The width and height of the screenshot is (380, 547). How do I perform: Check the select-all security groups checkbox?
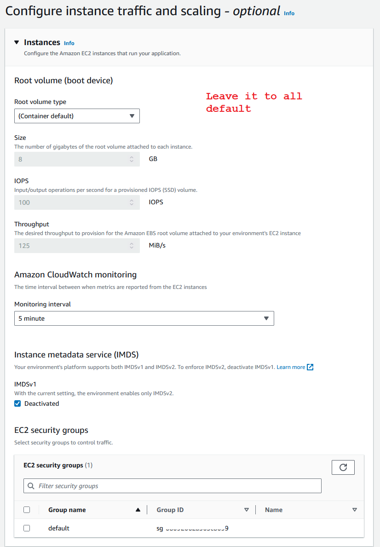27,510
